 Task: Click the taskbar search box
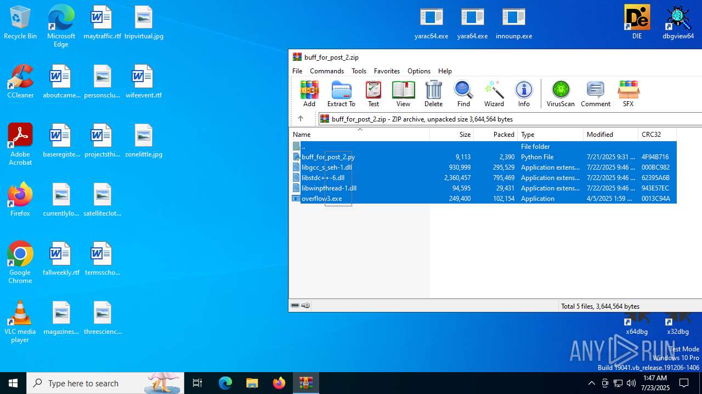[x=104, y=383]
